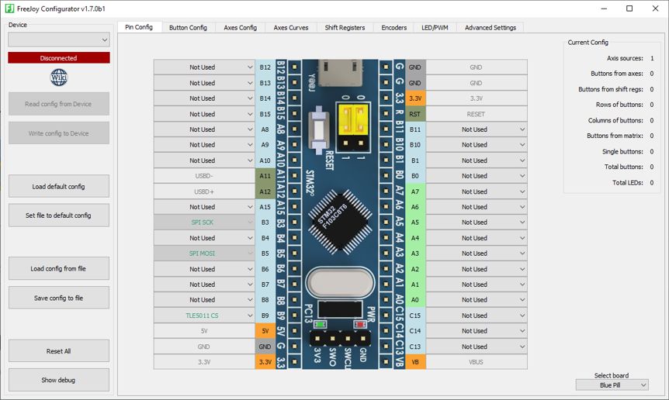
Task: Select the Pin Config tab
Action: tap(139, 27)
